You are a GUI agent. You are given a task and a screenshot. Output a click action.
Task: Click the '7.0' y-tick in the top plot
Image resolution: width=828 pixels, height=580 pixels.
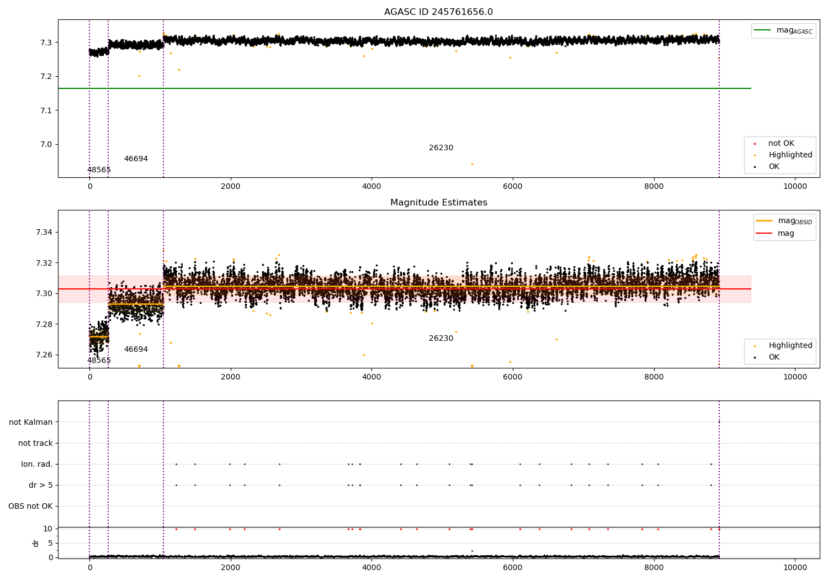pyautogui.click(x=46, y=145)
